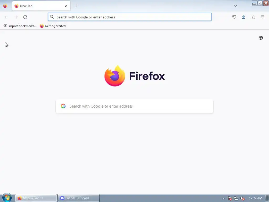Select the New Tab tab
Image resolution: width=269 pixels, height=202 pixels.
[x=41, y=6]
